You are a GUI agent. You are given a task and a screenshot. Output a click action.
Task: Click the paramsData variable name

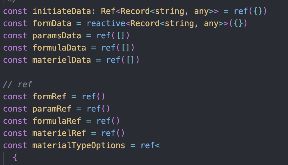click(x=57, y=36)
